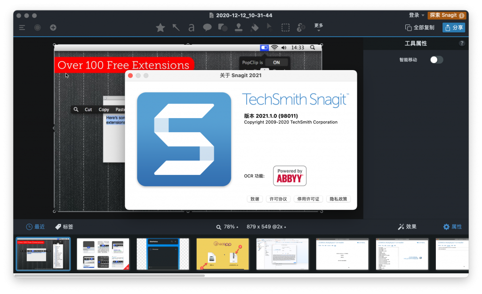Select the Favorites star tool
This screenshot has width=482, height=294.
point(160,28)
